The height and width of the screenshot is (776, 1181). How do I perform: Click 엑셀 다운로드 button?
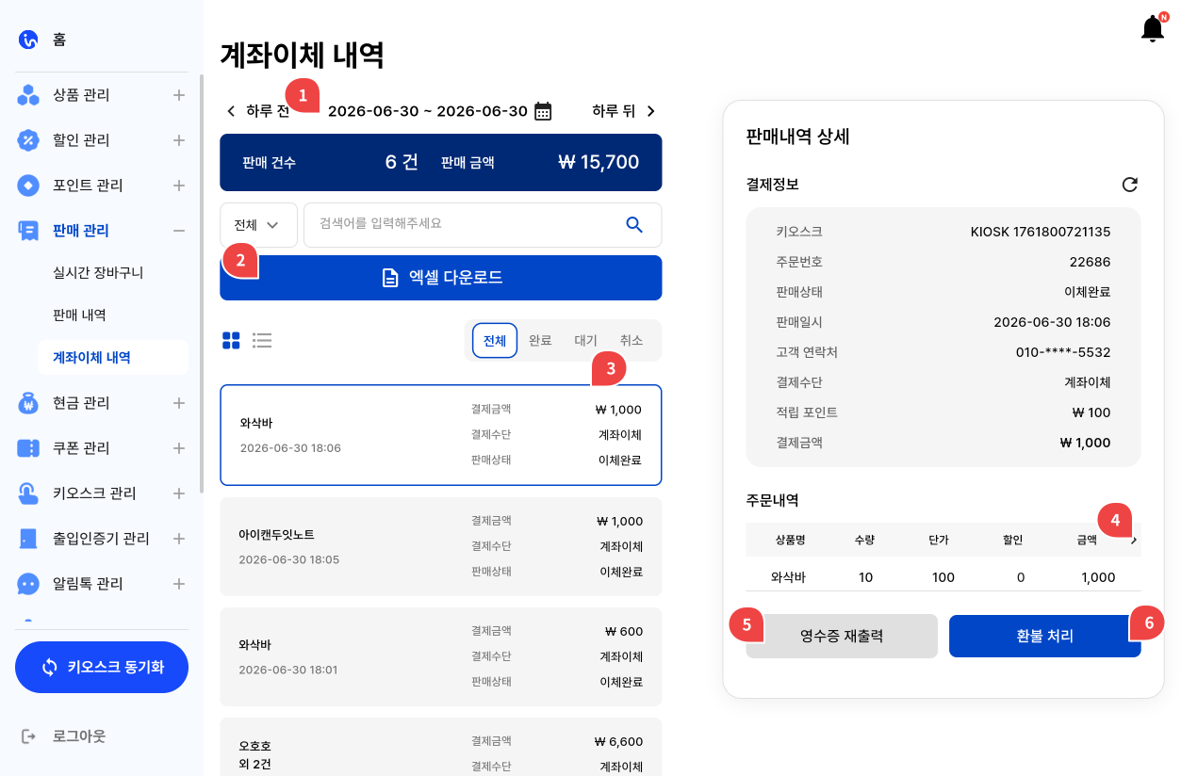(441, 278)
